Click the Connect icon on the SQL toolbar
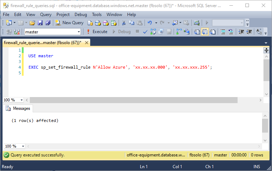 pyautogui.click(x=9, y=32)
